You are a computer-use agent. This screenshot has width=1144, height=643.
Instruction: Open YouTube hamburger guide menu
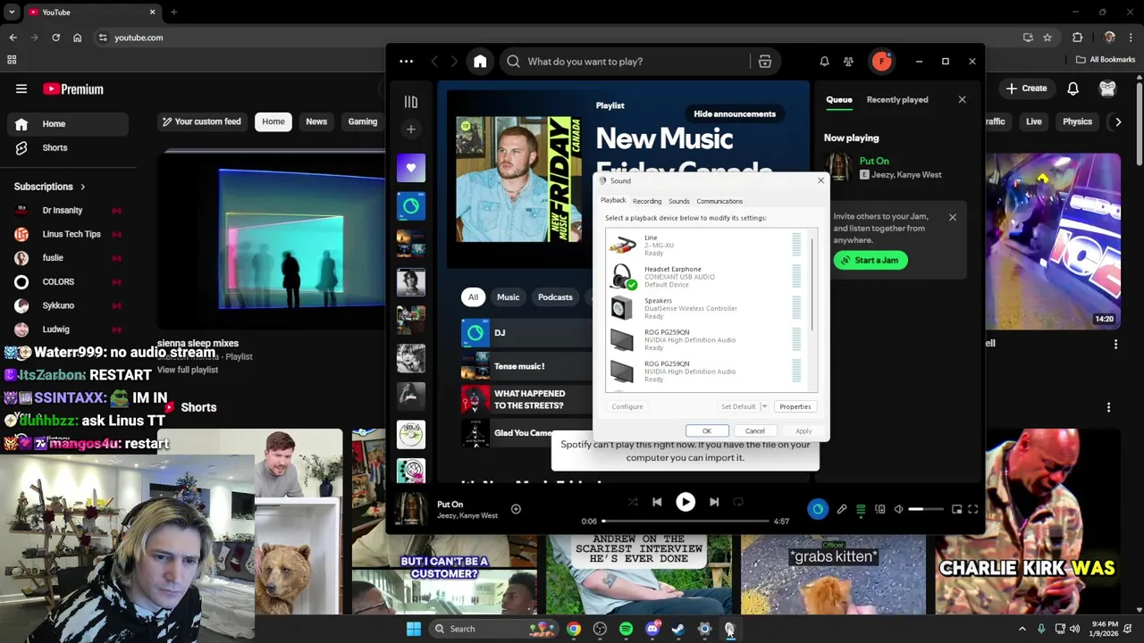pyautogui.click(x=21, y=89)
